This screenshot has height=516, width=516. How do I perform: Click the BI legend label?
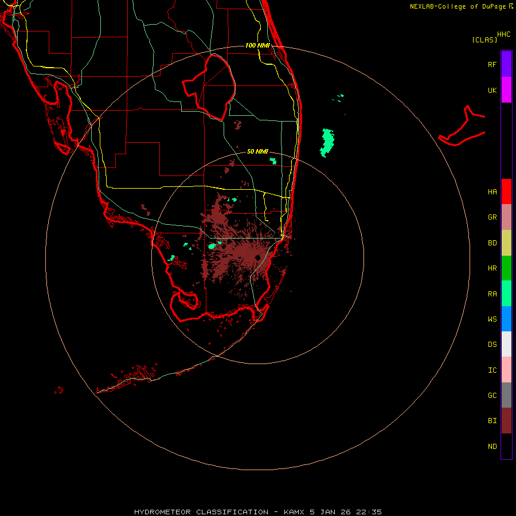(492, 421)
